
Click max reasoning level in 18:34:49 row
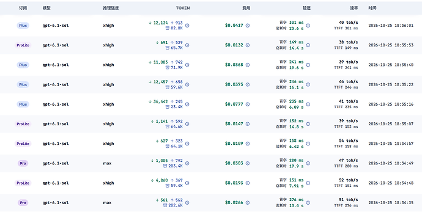pyautogui.click(x=107, y=163)
